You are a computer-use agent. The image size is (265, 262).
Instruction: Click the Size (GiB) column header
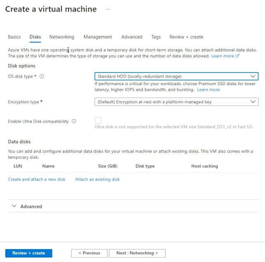tap(108, 166)
